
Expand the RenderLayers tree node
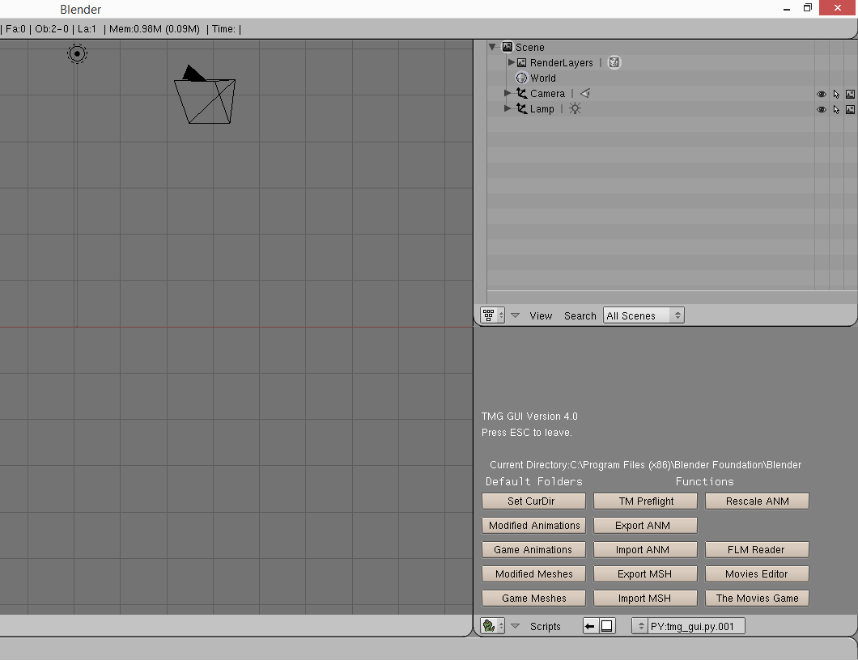coord(511,62)
